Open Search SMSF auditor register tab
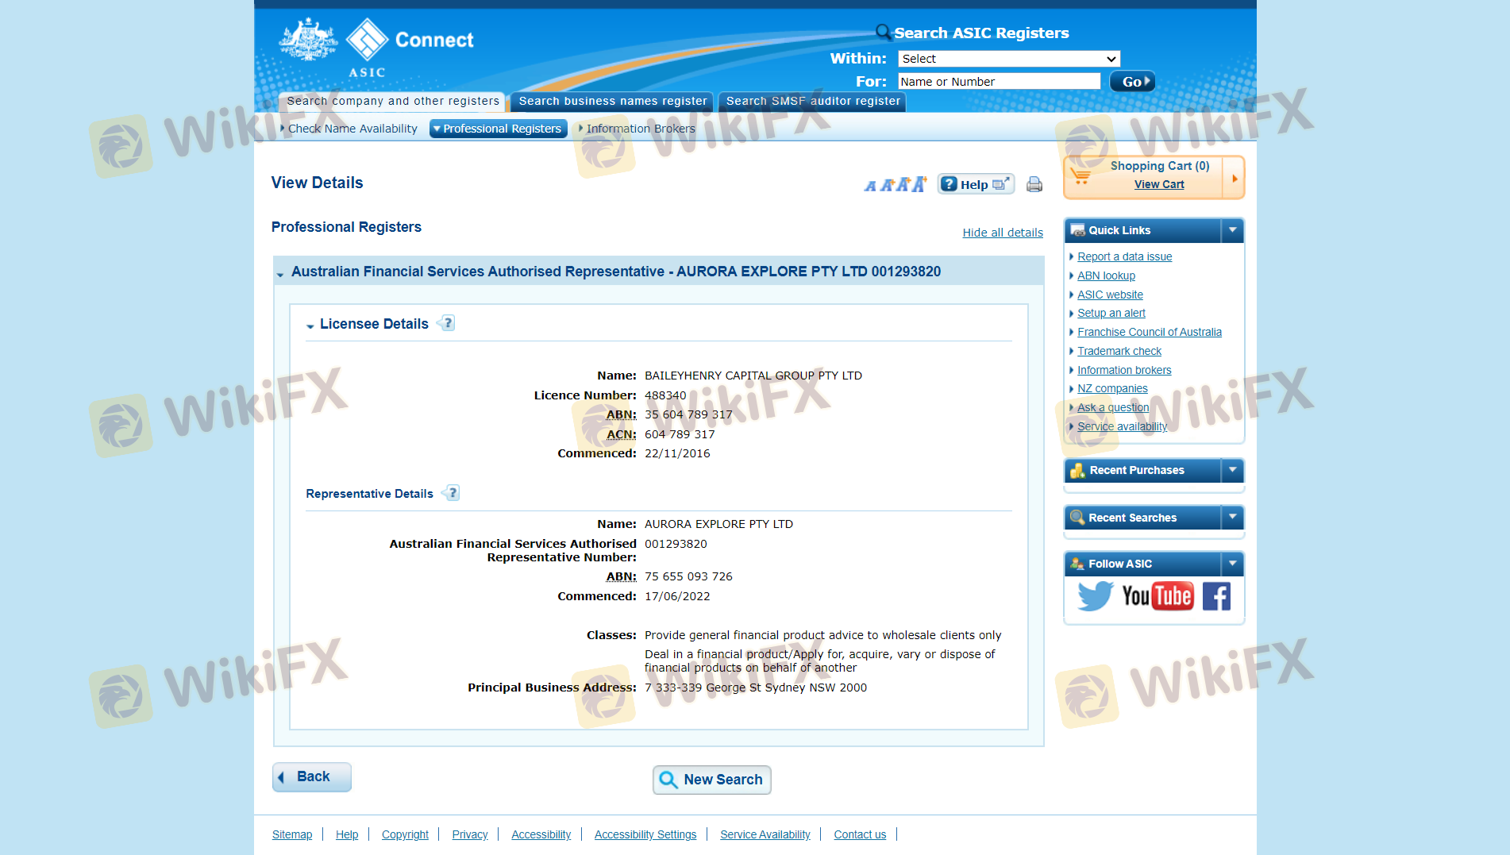The width and height of the screenshot is (1510, 855). [x=812, y=101]
